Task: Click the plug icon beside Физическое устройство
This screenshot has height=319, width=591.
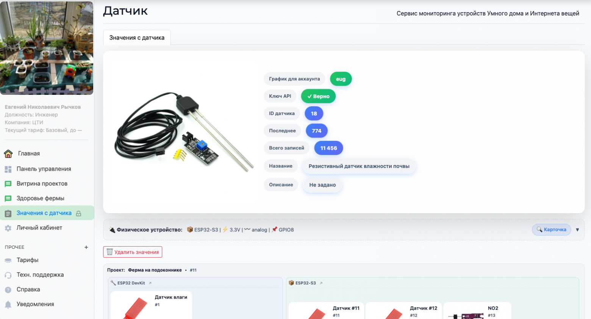Action: tap(112, 230)
